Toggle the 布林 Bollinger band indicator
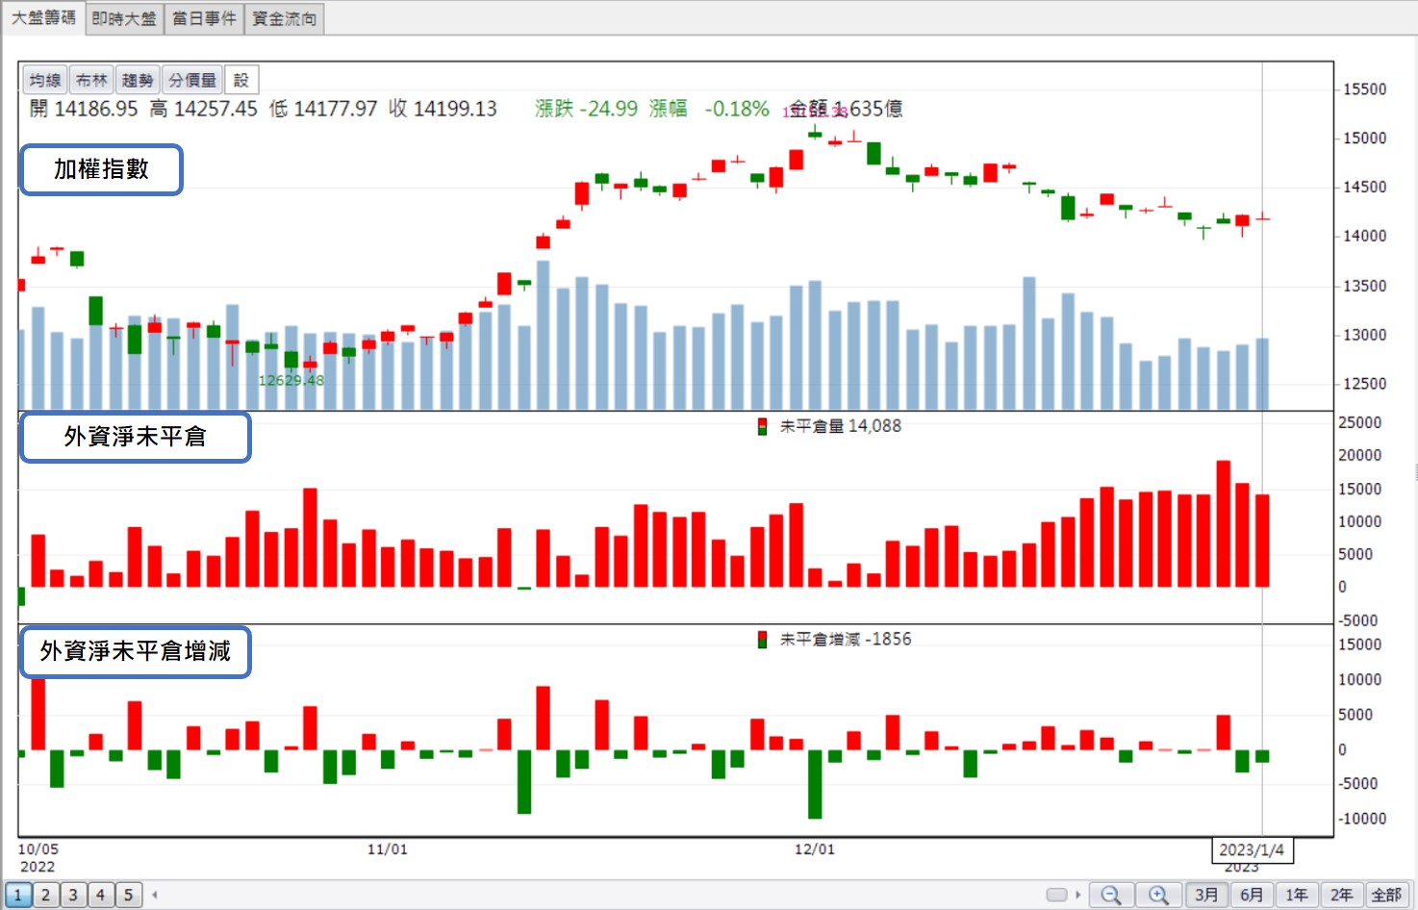The image size is (1418, 910). click(x=91, y=81)
